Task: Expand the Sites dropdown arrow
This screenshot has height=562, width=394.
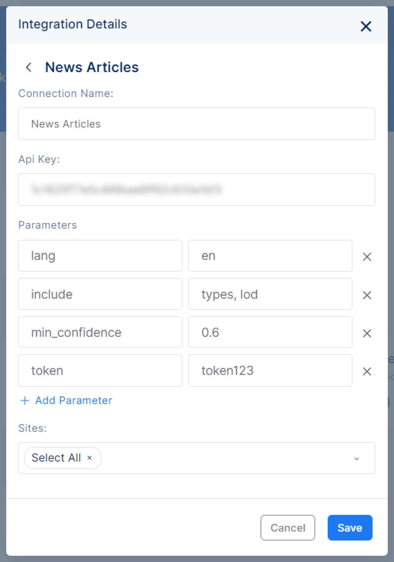Action: pos(357,458)
